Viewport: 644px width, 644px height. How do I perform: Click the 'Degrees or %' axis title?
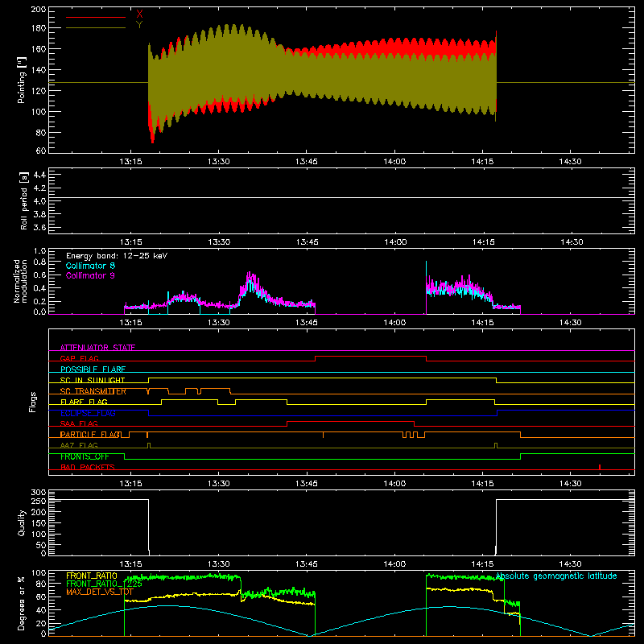pyautogui.click(x=22, y=604)
